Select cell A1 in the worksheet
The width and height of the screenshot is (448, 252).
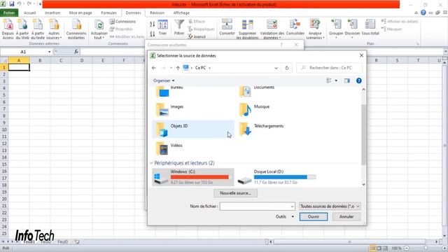click(19, 67)
